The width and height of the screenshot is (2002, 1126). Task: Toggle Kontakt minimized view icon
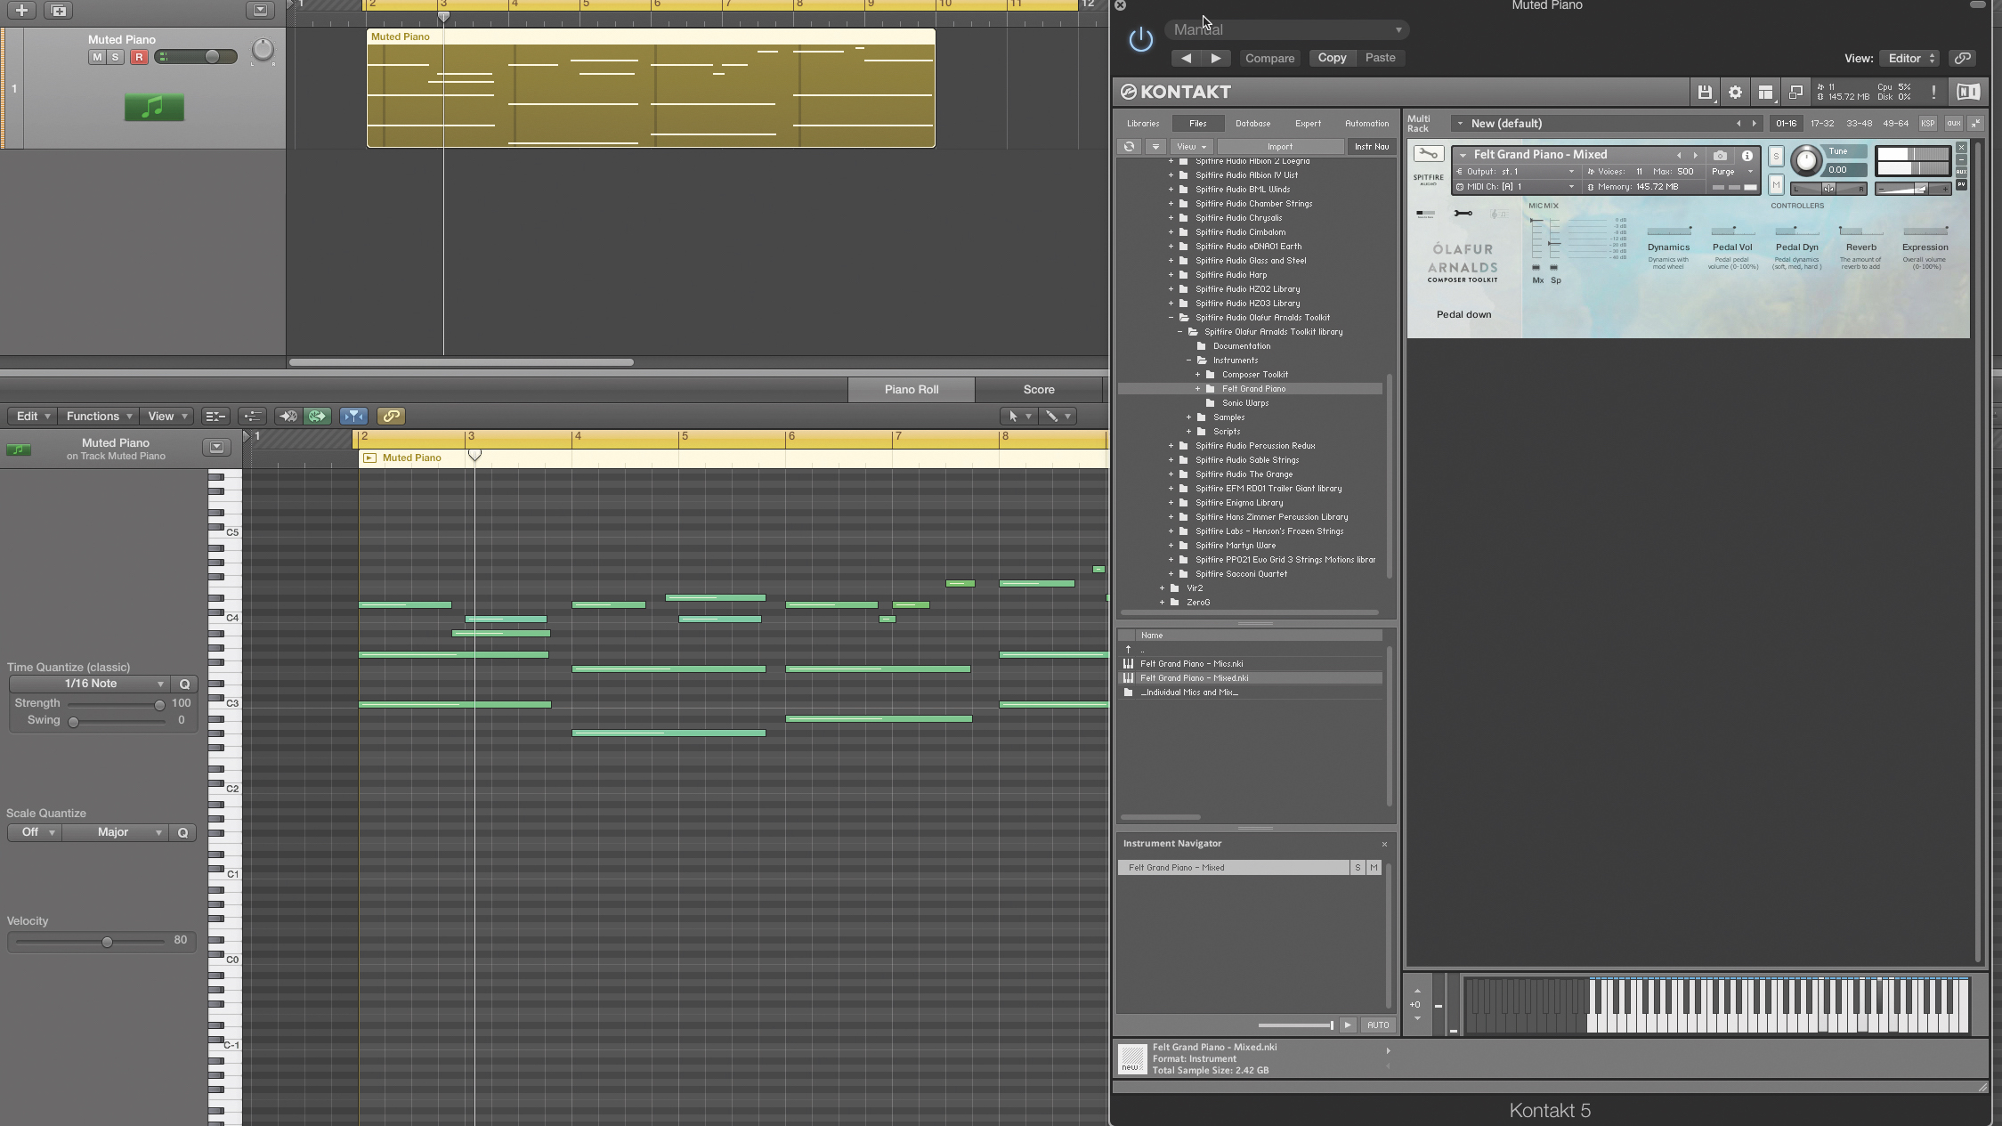coord(1795,92)
